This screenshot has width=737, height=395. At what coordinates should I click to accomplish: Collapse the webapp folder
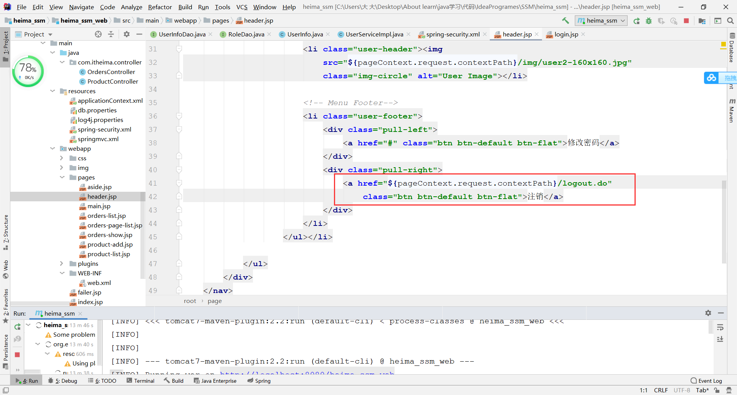[53, 148]
